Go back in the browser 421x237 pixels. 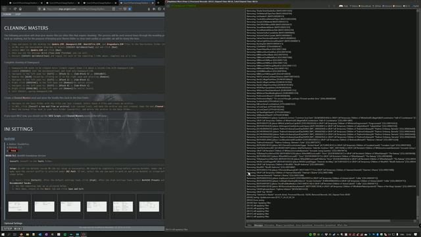pyautogui.click(x=5, y=9)
